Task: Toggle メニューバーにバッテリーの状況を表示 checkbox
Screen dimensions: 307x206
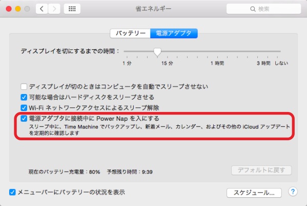Action: pyautogui.click(x=12, y=192)
